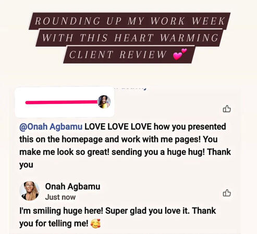Open the @Onah Agbamu mention link

pos(51,126)
